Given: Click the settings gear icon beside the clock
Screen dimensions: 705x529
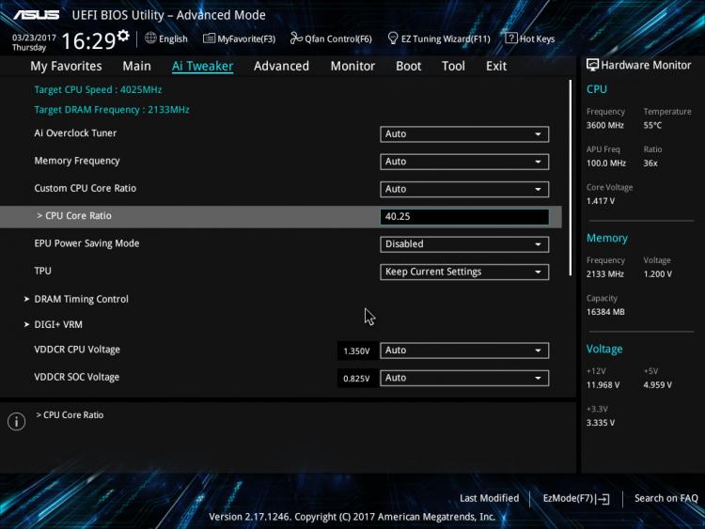Looking at the screenshot, I should pos(123,35).
